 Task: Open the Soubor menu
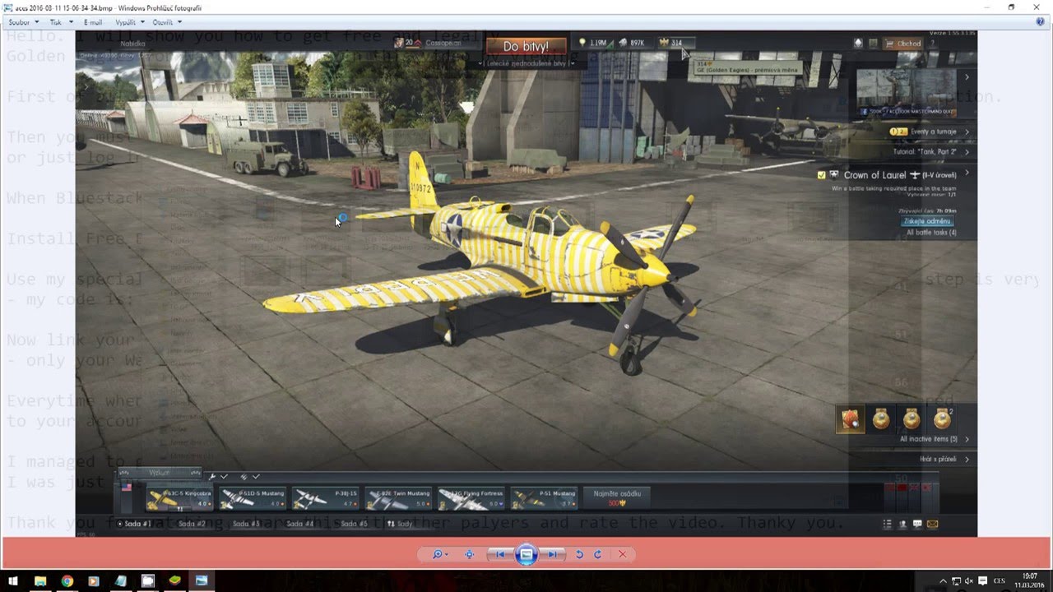(22, 22)
